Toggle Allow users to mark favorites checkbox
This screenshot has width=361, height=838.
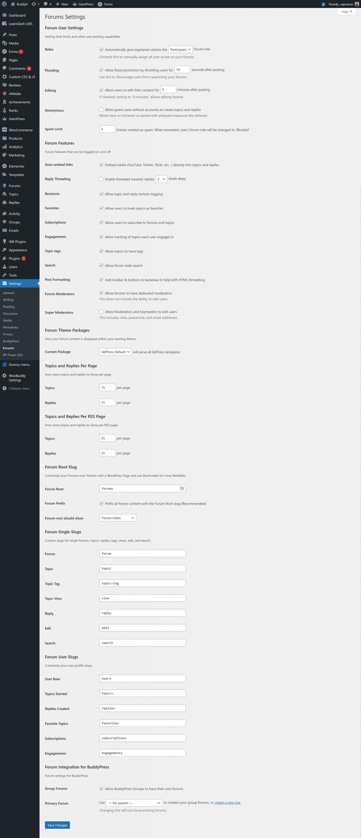click(101, 208)
